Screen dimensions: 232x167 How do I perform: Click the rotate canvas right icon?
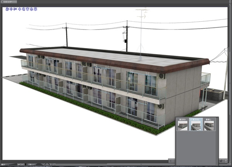point(49,164)
